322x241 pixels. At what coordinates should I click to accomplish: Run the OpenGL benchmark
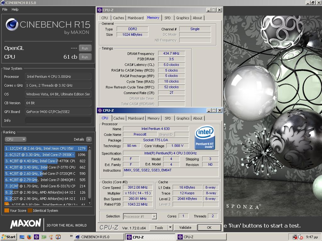[85, 48]
